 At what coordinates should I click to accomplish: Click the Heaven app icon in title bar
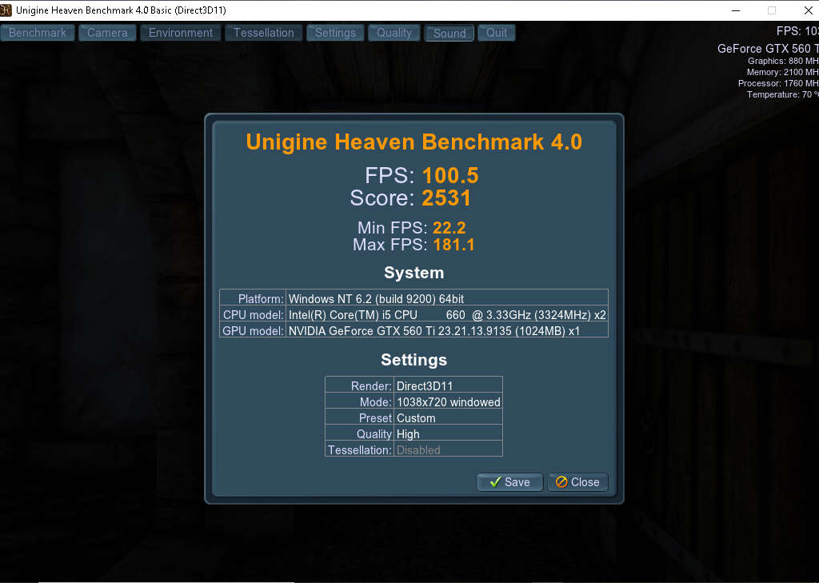click(8, 10)
